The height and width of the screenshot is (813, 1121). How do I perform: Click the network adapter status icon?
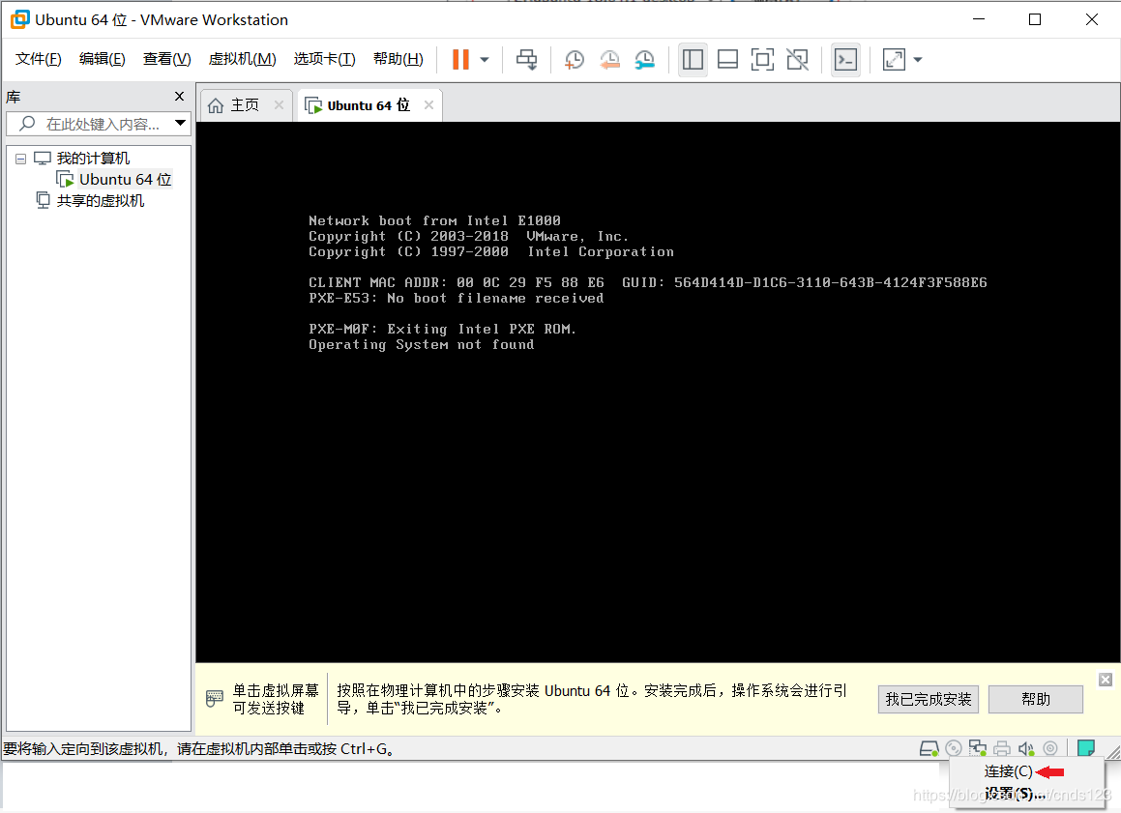[x=977, y=748]
